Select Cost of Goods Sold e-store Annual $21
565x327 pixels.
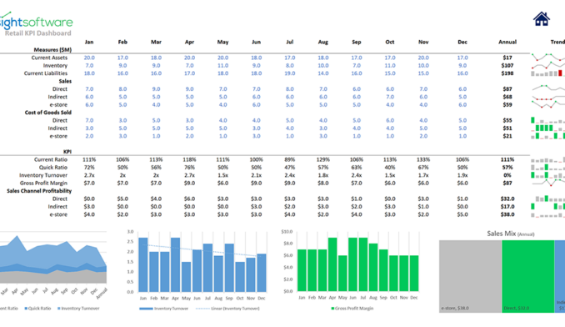coord(507,136)
